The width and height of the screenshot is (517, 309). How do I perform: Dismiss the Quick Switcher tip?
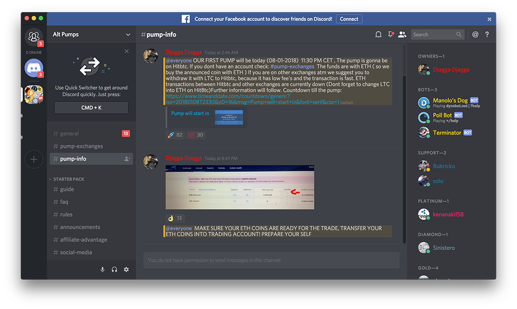pyautogui.click(x=127, y=51)
